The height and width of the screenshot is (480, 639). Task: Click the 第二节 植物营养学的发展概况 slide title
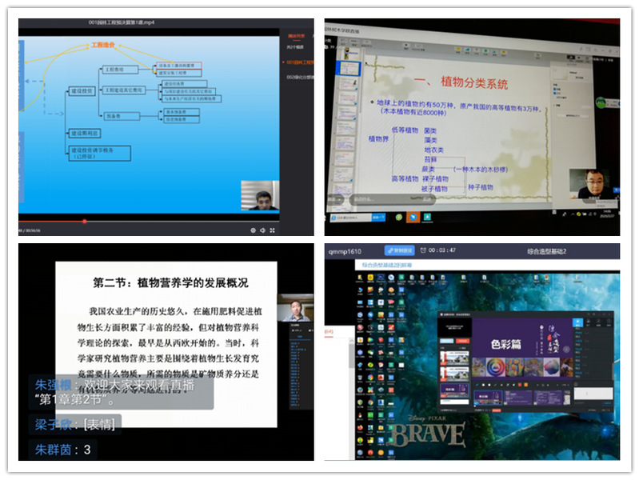[170, 282]
